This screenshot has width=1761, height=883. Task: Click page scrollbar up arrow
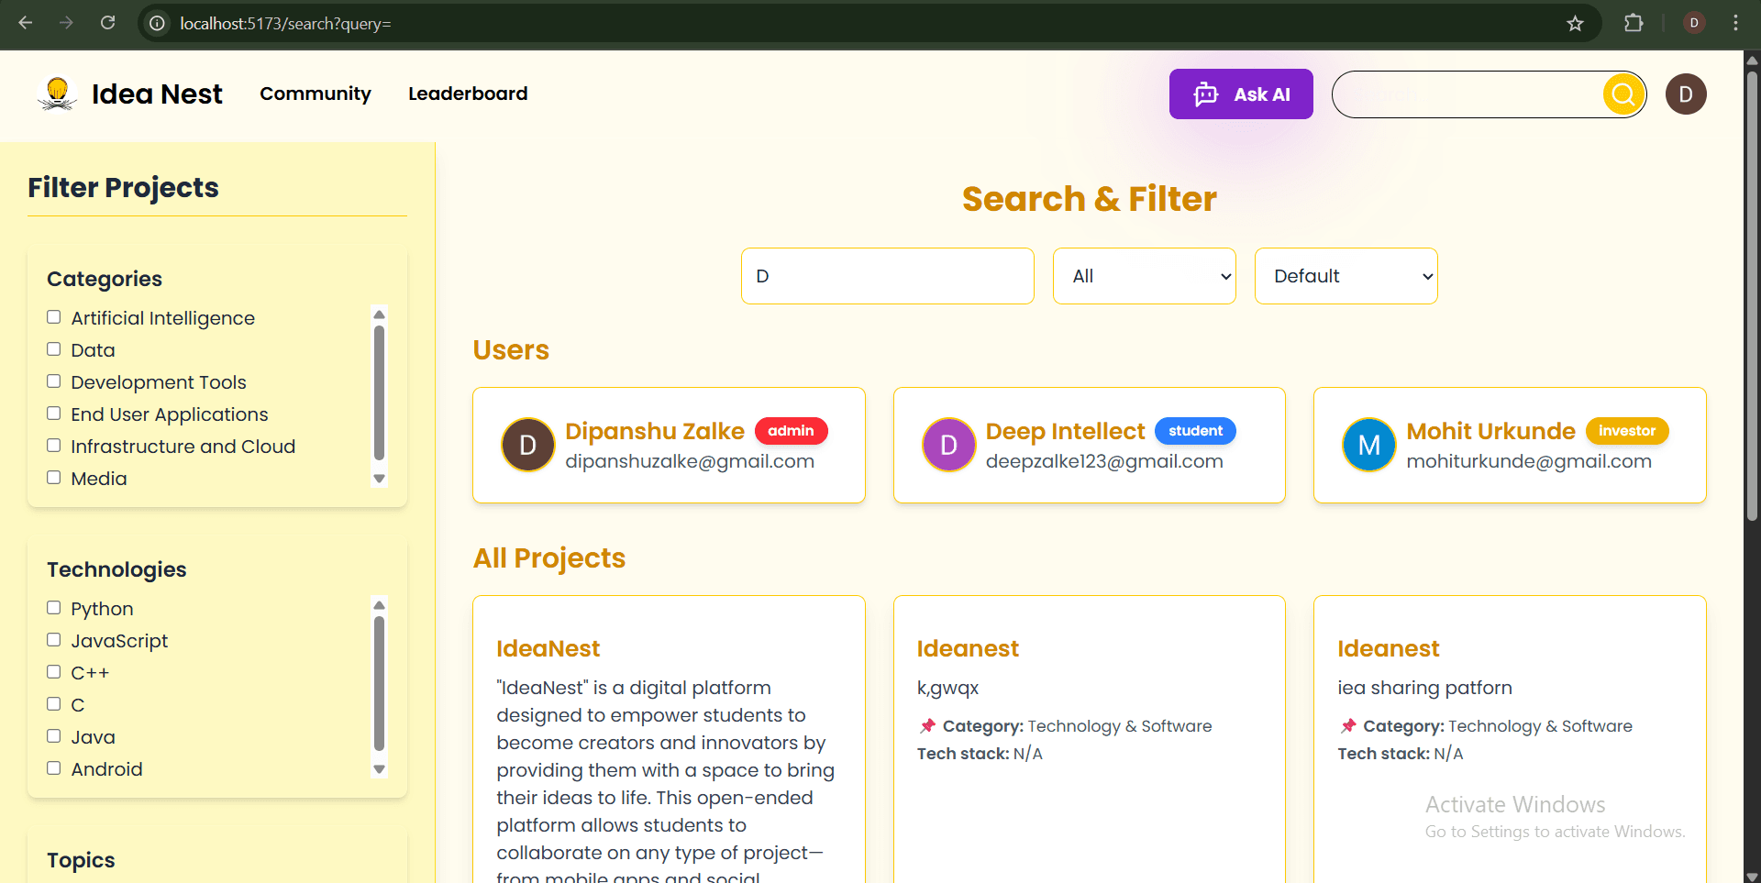click(x=1752, y=60)
